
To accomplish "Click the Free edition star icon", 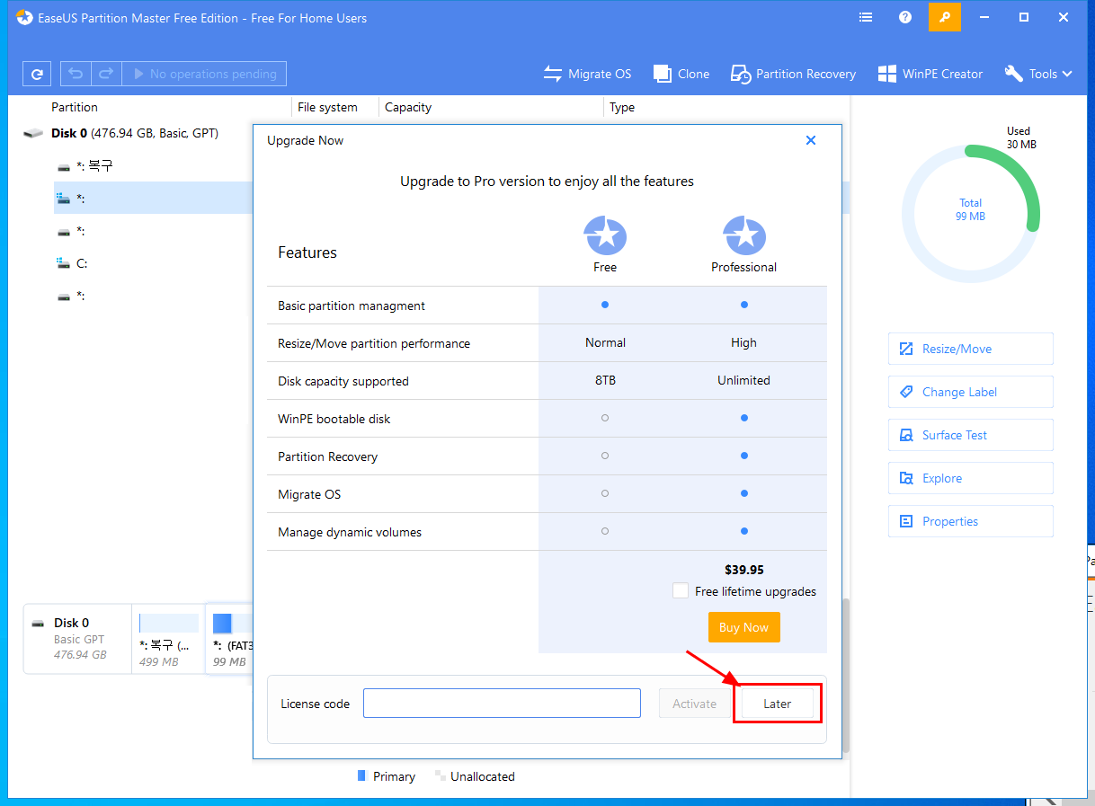I will [x=605, y=236].
